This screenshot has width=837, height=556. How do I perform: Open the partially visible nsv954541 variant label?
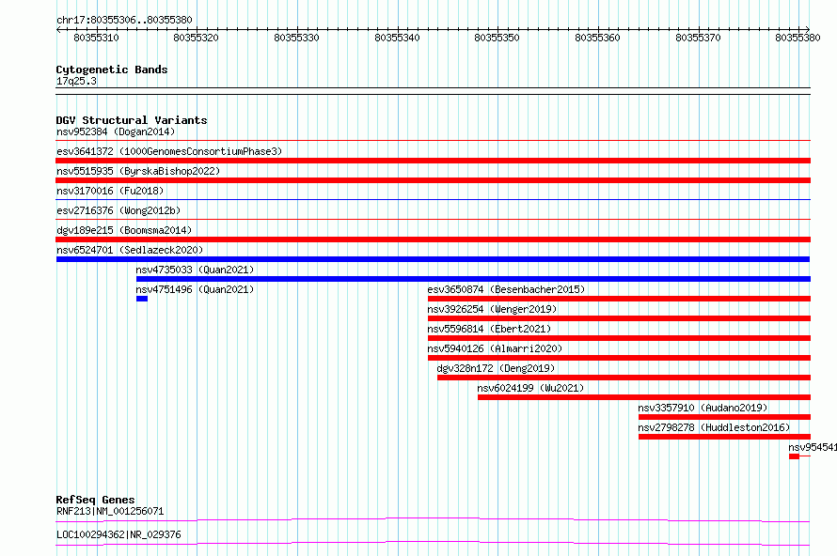[813, 447]
